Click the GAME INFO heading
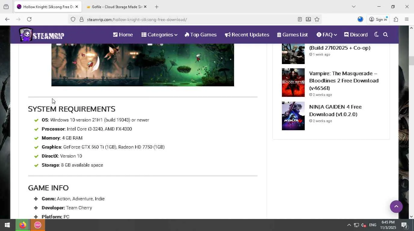This screenshot has height=231, width=414. tap(48, 188)
